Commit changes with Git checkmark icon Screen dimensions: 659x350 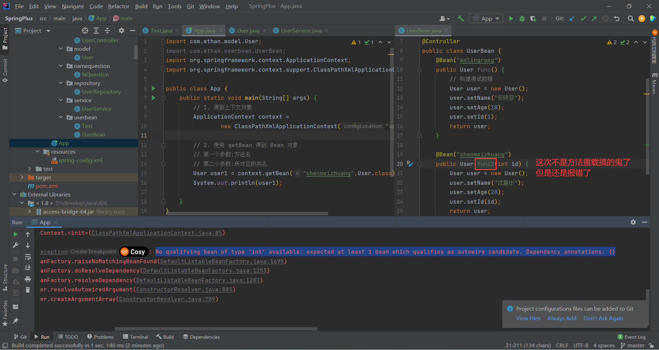point(583,19)
